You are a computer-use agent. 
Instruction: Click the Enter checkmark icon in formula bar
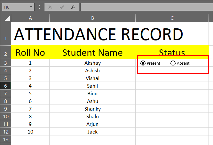[61, 7]
